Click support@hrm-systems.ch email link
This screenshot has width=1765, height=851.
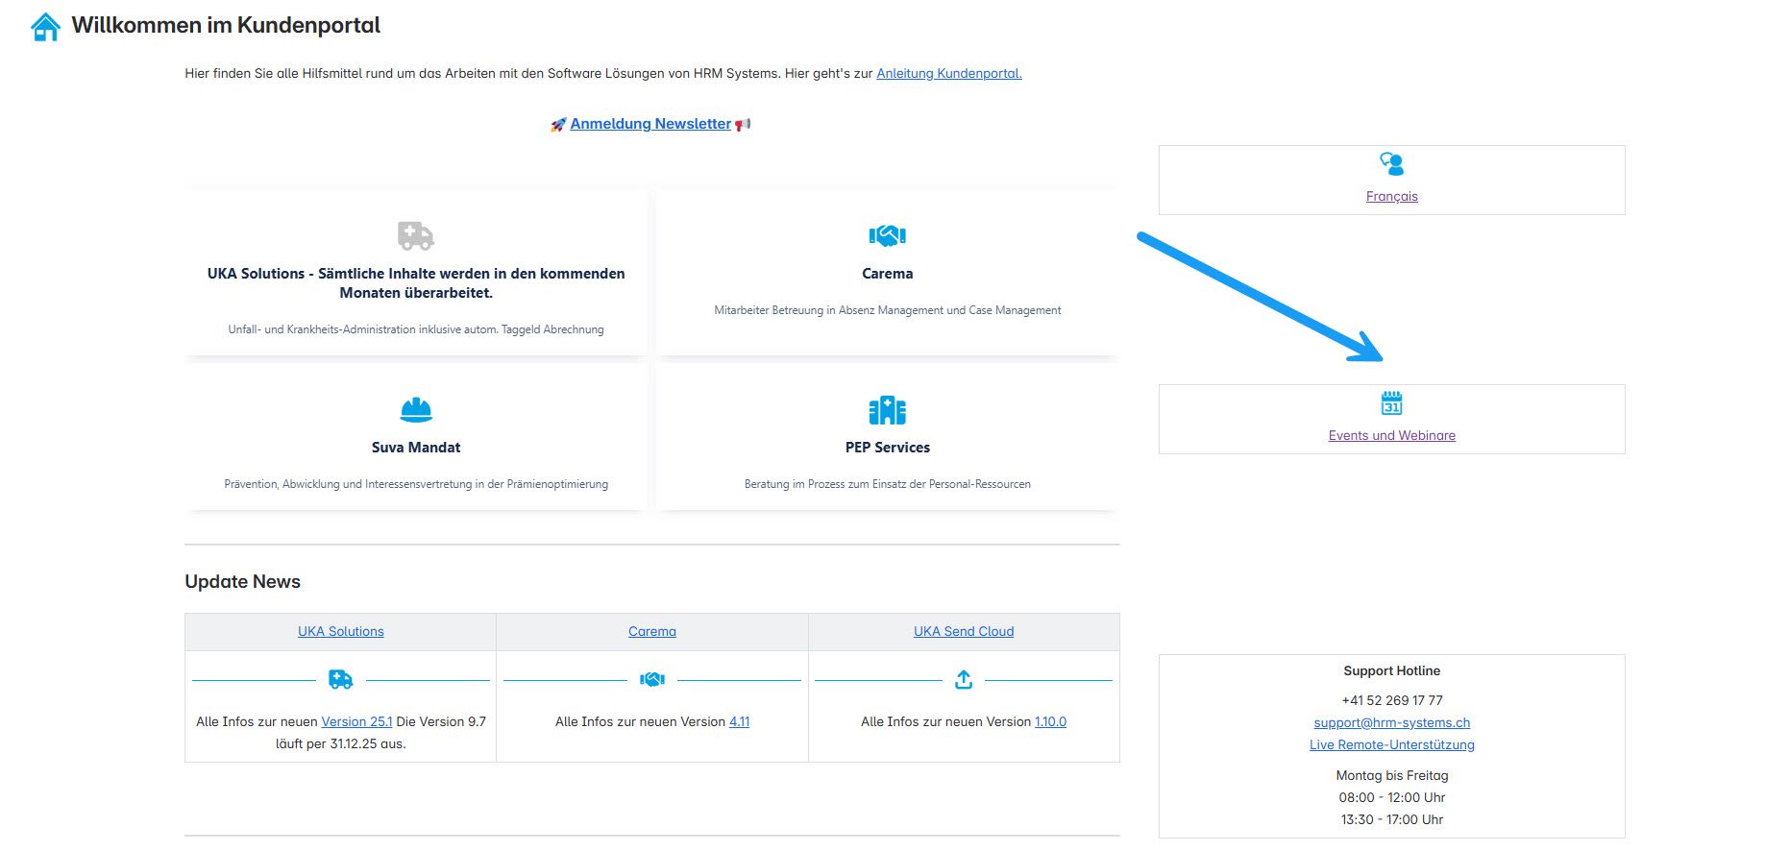click(x=1392, y=722)
